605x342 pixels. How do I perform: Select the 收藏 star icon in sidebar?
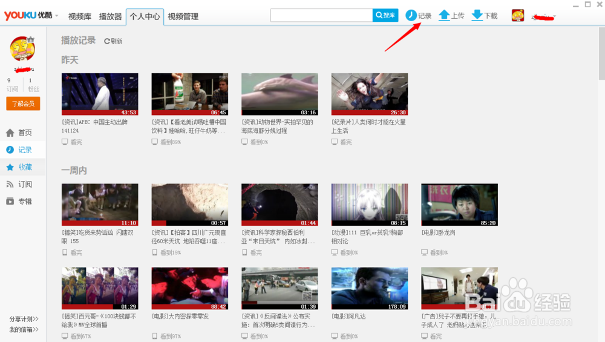point(10,167)
